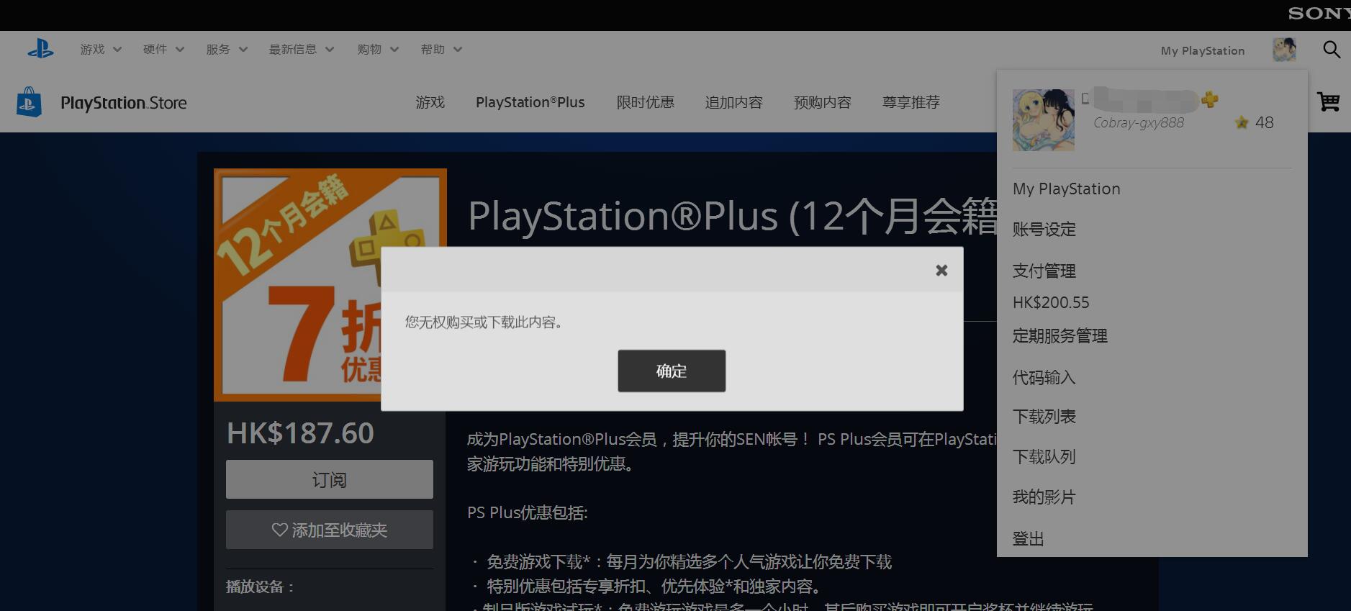This screenshot has height=611, width=1351.
Task: Close the error dialog with X
Action: pos(941,271)
